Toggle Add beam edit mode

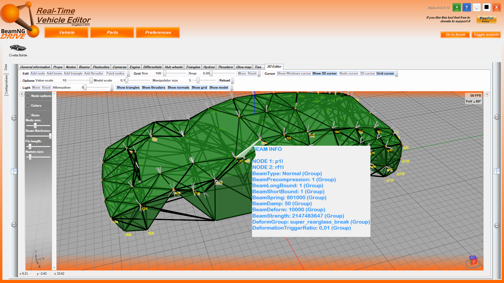pos(54,73)
